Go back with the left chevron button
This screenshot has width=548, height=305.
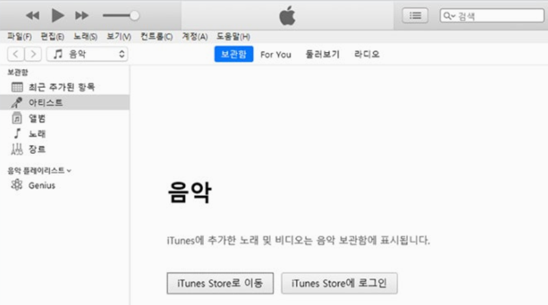(16, 54)
